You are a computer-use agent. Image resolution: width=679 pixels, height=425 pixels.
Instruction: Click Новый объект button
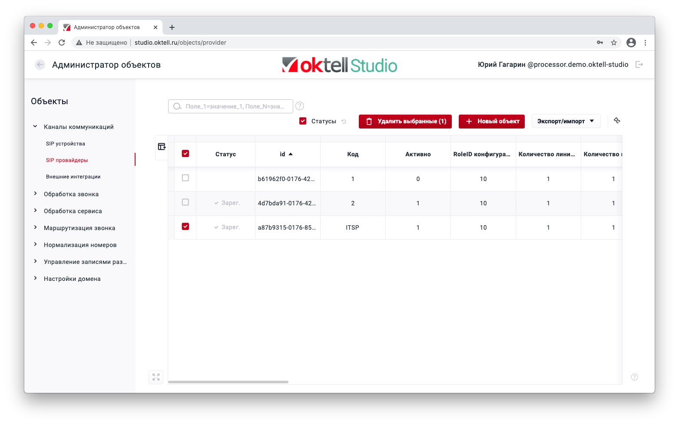point(492,122)
